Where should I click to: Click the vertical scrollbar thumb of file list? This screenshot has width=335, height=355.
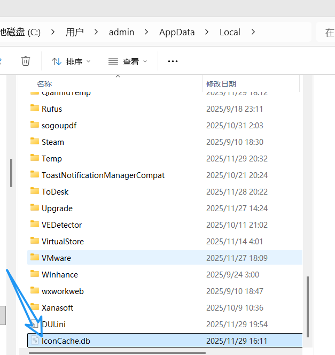[307, 310]
